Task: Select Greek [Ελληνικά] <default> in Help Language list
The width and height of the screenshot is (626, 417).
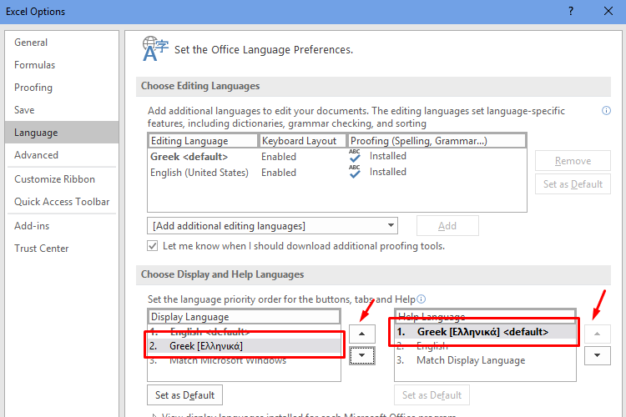Action: point(486,332)
